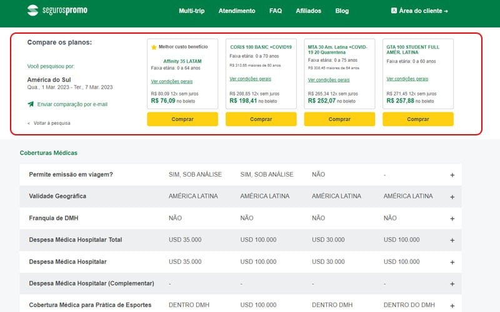Buy the Affinity 35 LATAM plan

tap(182, 119)
